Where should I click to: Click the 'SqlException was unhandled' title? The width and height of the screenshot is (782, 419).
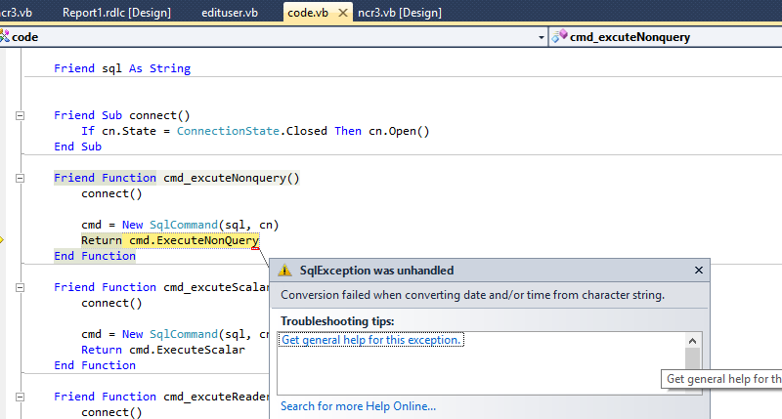[376, 270]
